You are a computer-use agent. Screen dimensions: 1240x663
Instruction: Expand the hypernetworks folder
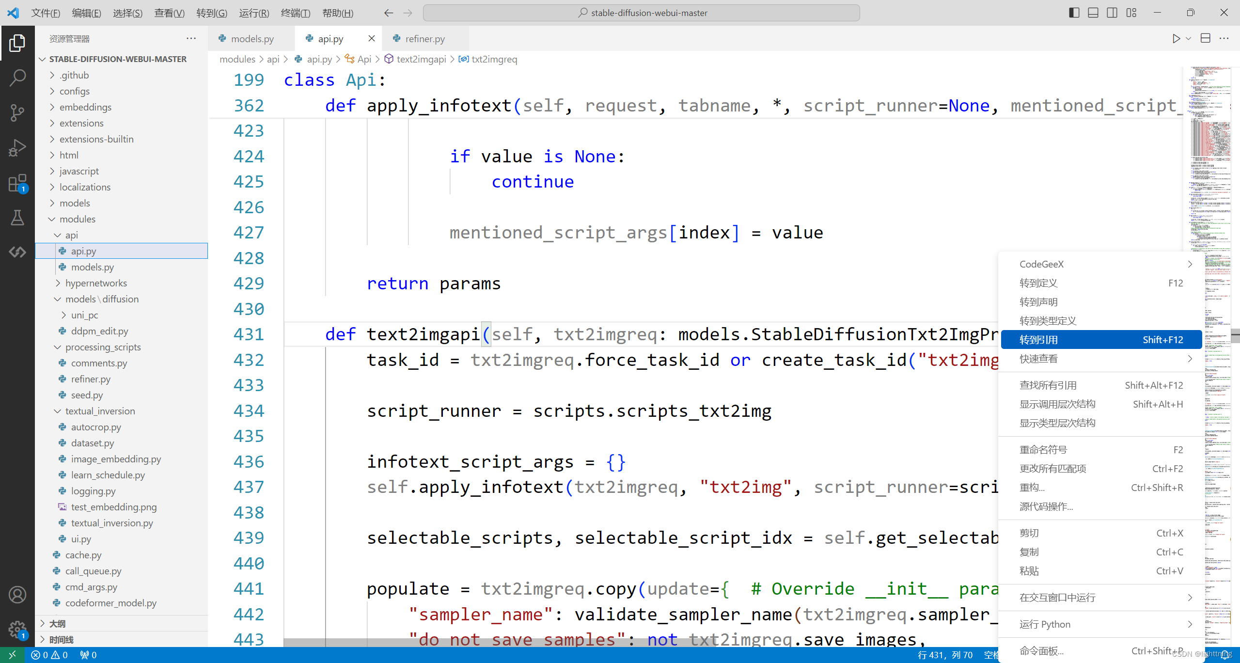click(x=96, y=283)
